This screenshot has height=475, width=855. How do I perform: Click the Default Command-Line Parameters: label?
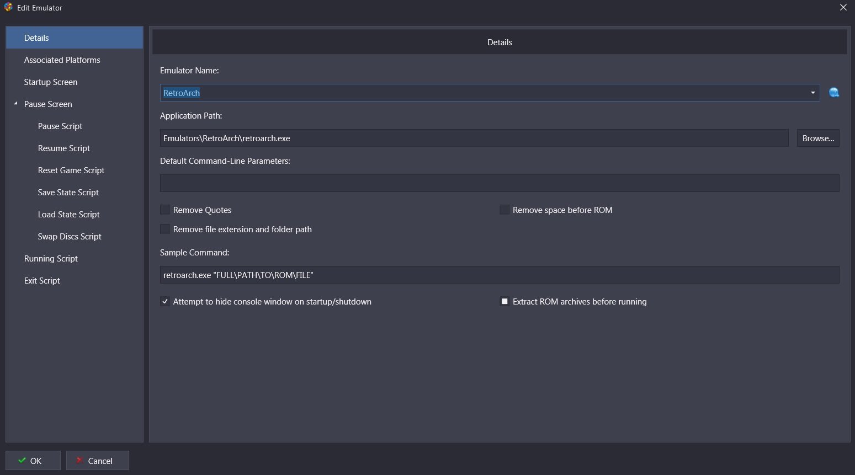(x=225, y=161)
